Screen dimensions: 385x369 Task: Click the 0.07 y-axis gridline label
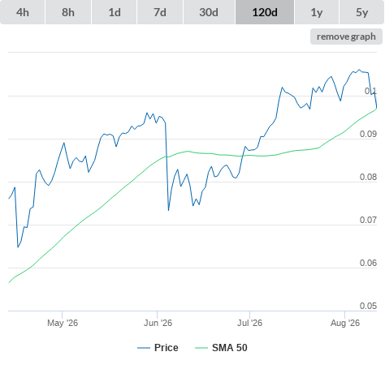[368, 220]
